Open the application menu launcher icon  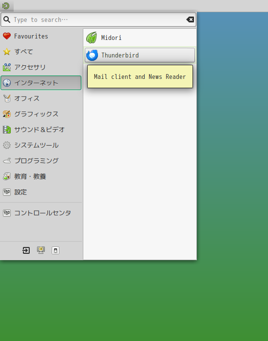pyautogui.click(x=6, y=6)
